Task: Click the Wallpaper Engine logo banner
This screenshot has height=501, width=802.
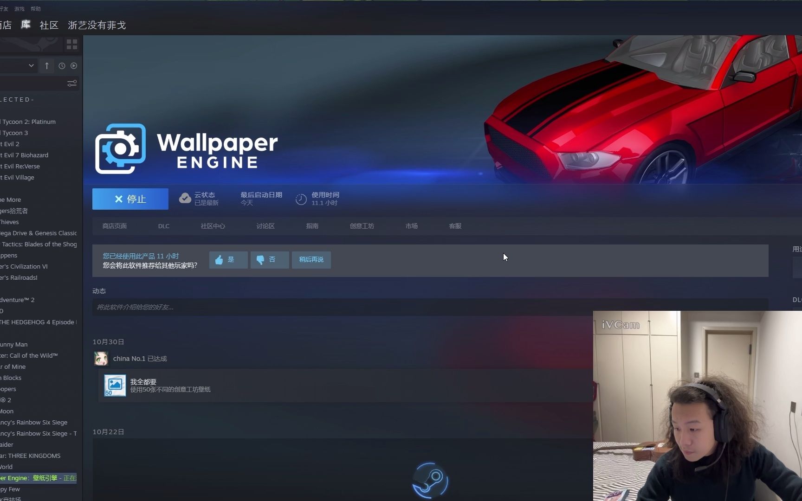Action: tap(187, 149)
